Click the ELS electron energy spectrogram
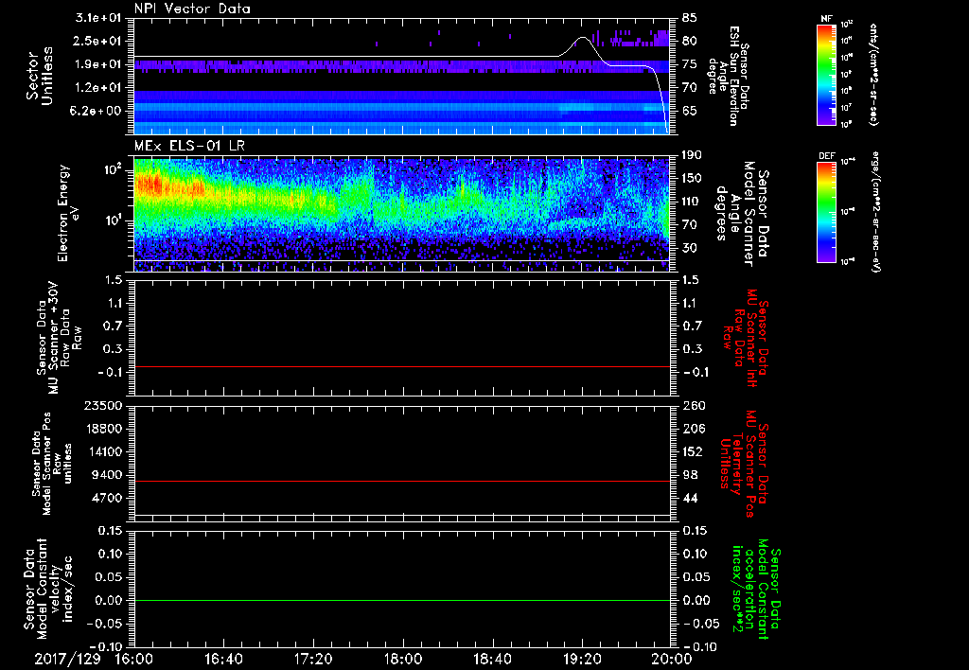The image size is (969, 670). (401, 214)
